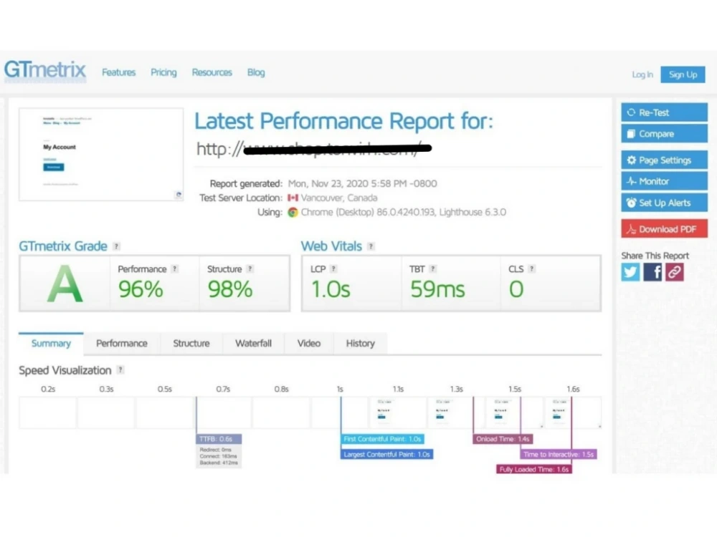Open help icon beside LCP
Screen dimensions: 717x537
click(334, 269)
